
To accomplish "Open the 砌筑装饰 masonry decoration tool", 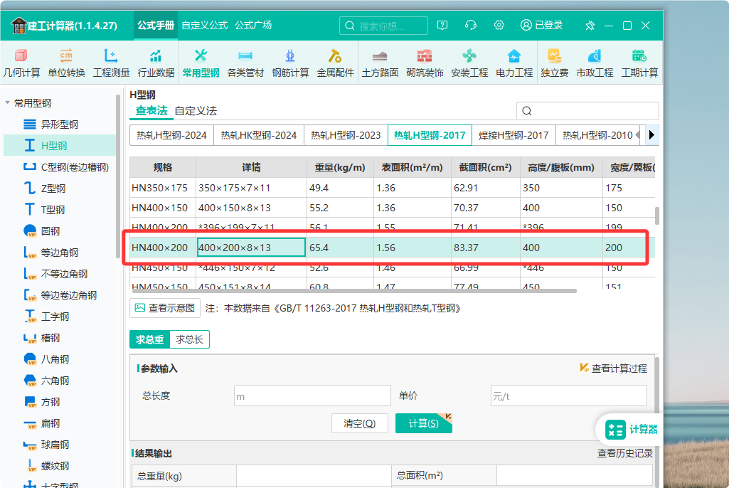I will point(425,63).
